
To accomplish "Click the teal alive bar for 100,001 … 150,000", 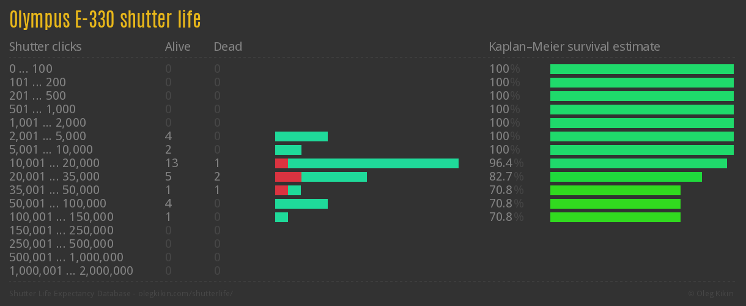I will click(x=281, y=217).
